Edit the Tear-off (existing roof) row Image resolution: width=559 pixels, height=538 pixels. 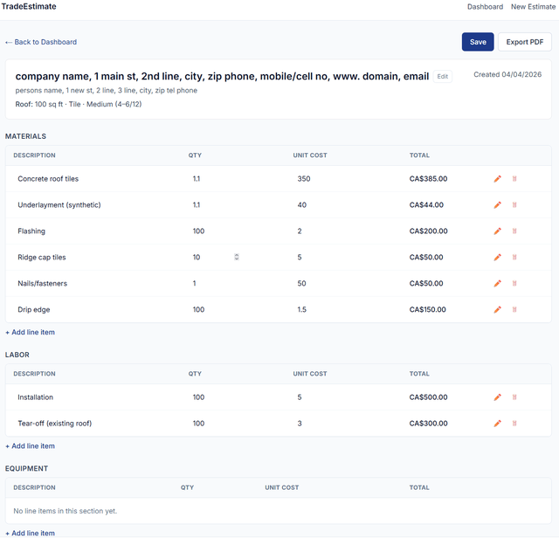click(x=497, y=424)
